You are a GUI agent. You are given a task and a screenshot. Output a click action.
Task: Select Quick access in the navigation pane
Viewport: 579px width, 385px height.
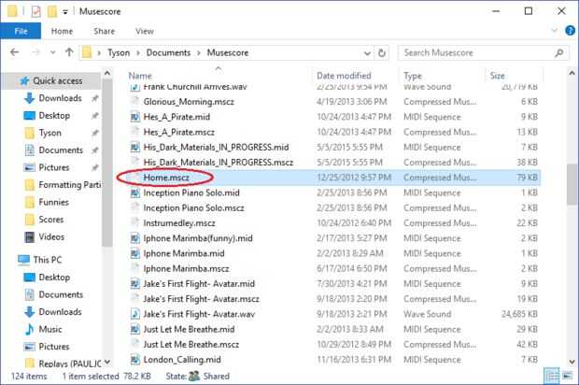(51, 80)
